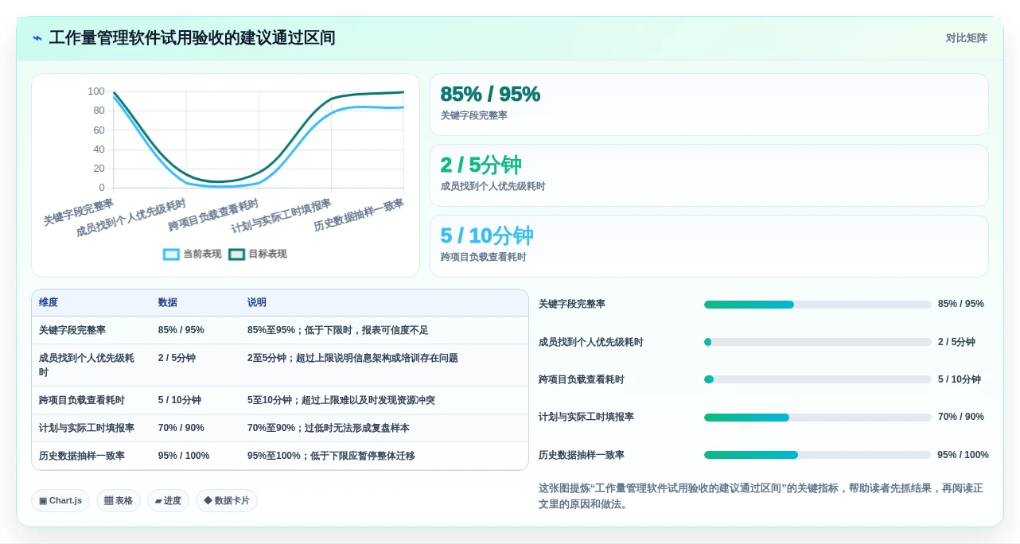Click table value 85% / 95%
This screenshot has height=544, width=1020.
tap(181, 330)
